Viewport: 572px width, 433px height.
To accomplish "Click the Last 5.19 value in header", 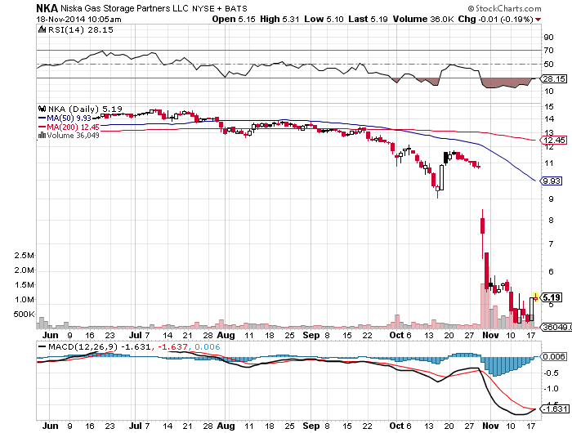I will (368, 19).
